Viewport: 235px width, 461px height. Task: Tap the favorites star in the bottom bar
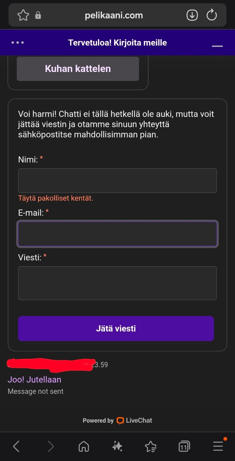tap(150, 446)
